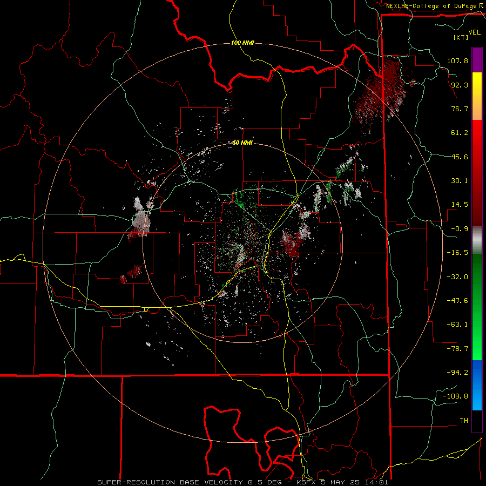486x486 pixels.
Task: Click the -94.2 velocity scale value
Action: click(x=457, y=372)
